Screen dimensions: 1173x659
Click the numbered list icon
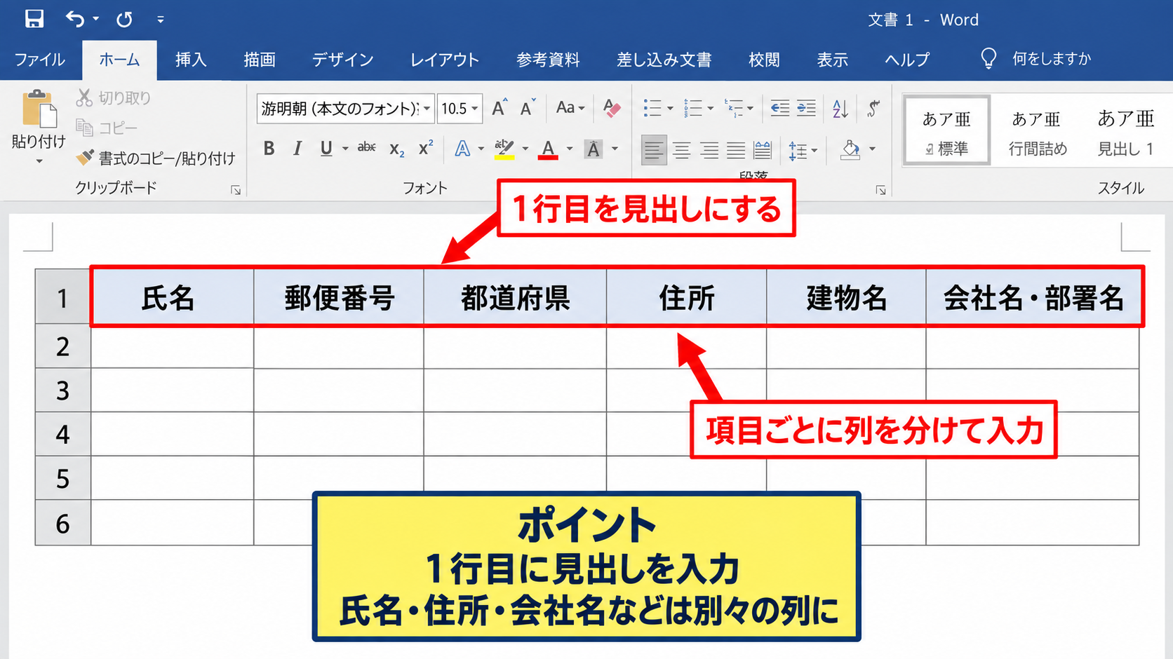693,108
